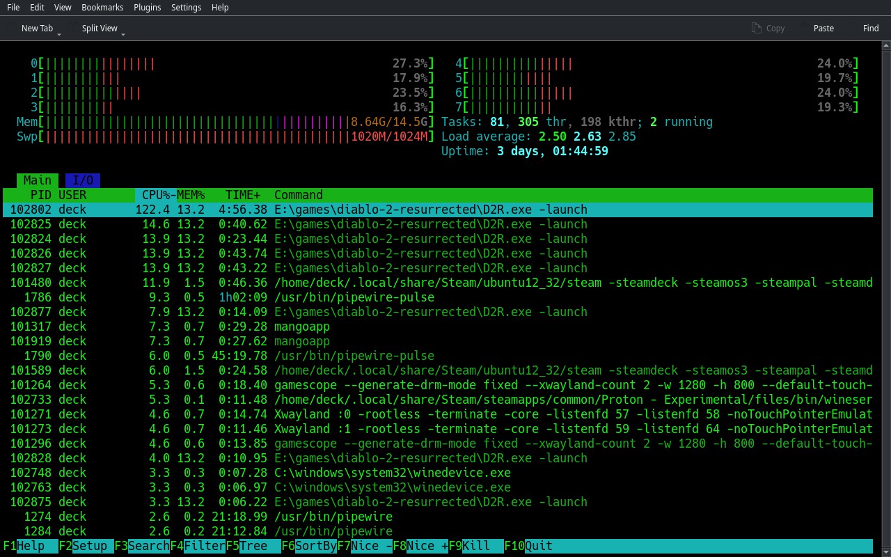Click F8 Nice + in footer
The height and width of the screenshot is (557, 891).
click(420, 546)
